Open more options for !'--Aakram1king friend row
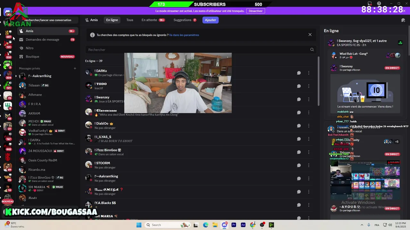410x230 pixels. (309, 179)
